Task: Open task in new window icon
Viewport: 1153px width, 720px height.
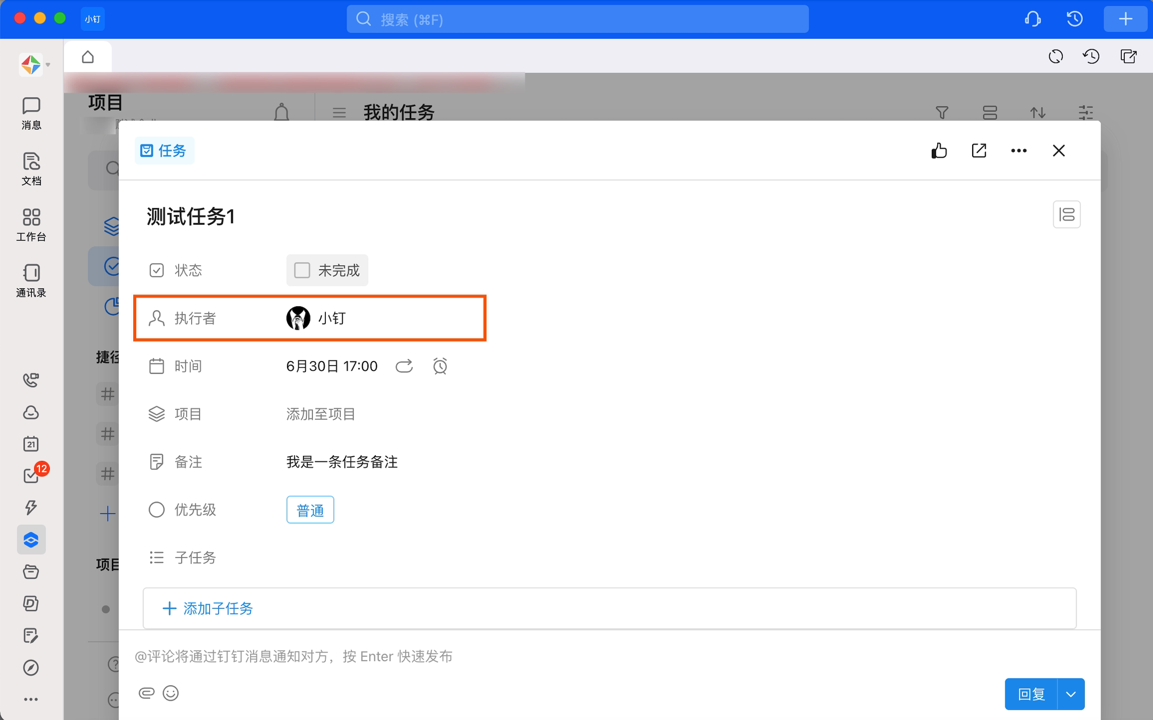Action: point(979,151)
